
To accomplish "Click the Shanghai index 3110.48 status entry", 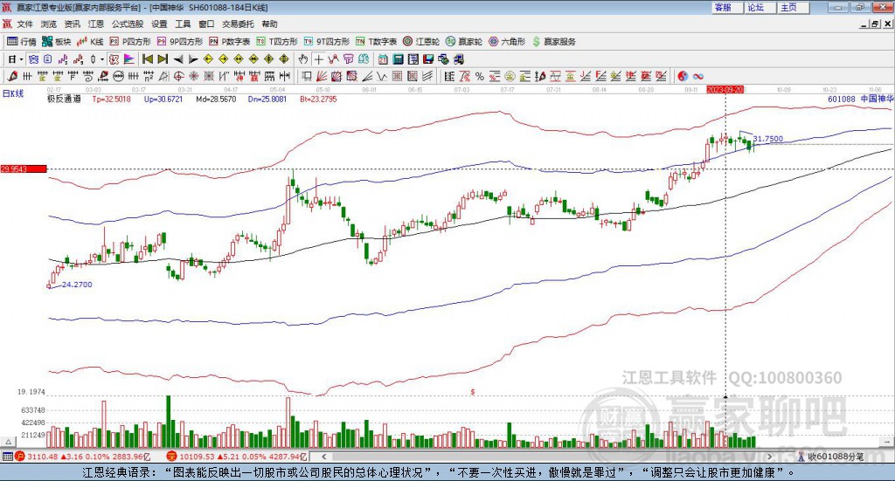I will 83,457.
